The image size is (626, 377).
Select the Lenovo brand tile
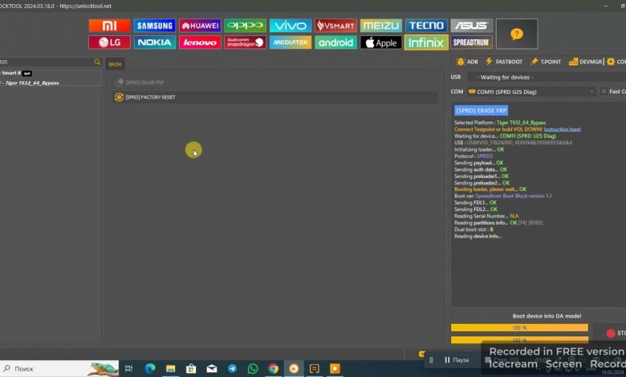pyautogui.click(x=200, y=43)
